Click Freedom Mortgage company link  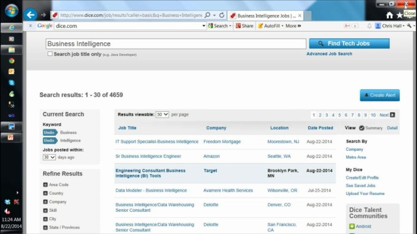point(222,142)
